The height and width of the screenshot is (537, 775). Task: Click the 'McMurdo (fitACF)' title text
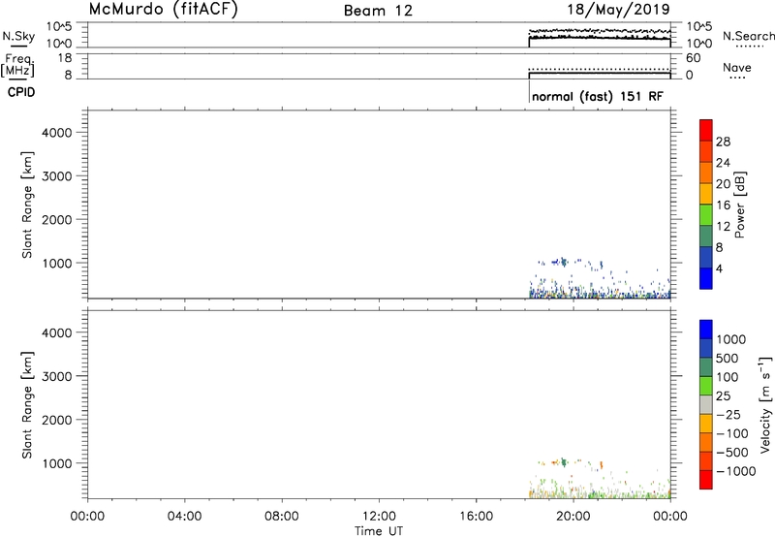click(163, 9)
